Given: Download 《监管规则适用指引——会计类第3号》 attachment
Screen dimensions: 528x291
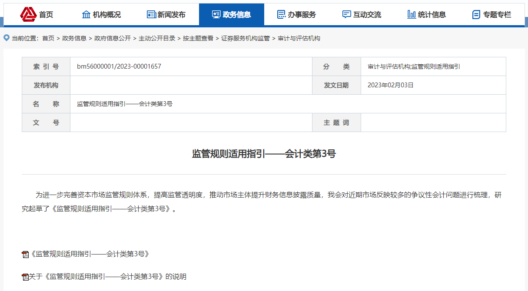Looking at the screenshot, I should (x=89, y=254).
